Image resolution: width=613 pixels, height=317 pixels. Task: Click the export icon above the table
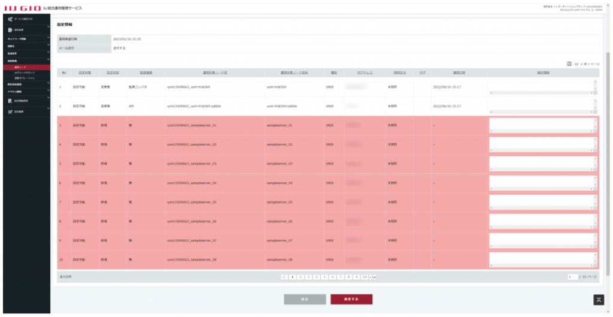point(569,64)
